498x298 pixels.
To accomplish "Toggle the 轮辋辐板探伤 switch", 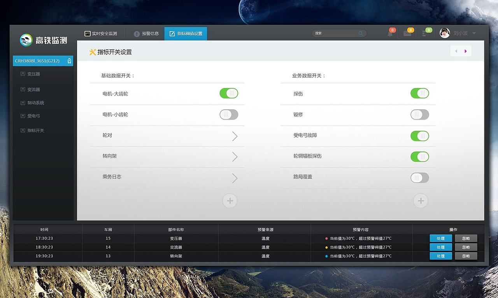I will point(420,157).
